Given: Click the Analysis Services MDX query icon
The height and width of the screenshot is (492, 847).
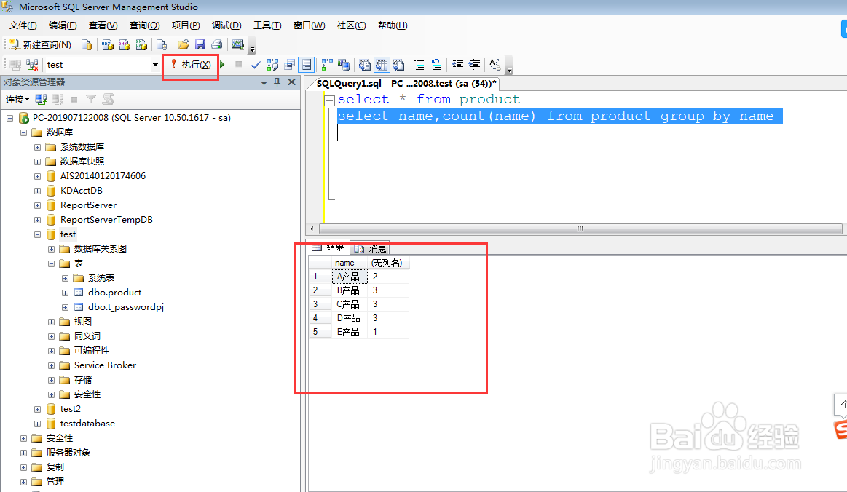Looking at the screenshot, I should point(108,45).
